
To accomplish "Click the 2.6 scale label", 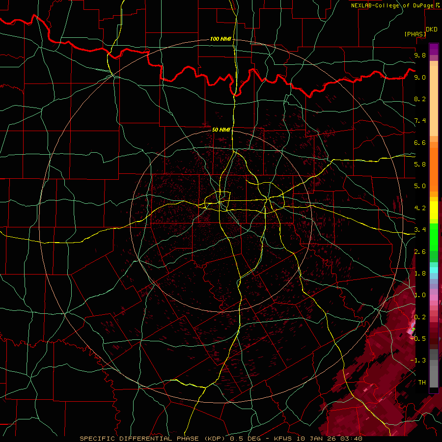I will click(420, 252).
